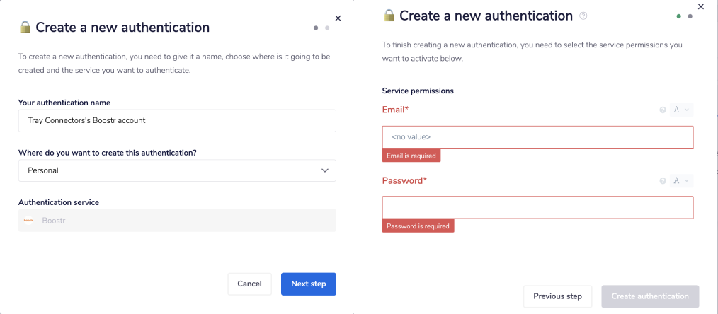The width and height of the screenshot is (718, 314).
Task: Open the Email field type selector
Action: point(681,110)
